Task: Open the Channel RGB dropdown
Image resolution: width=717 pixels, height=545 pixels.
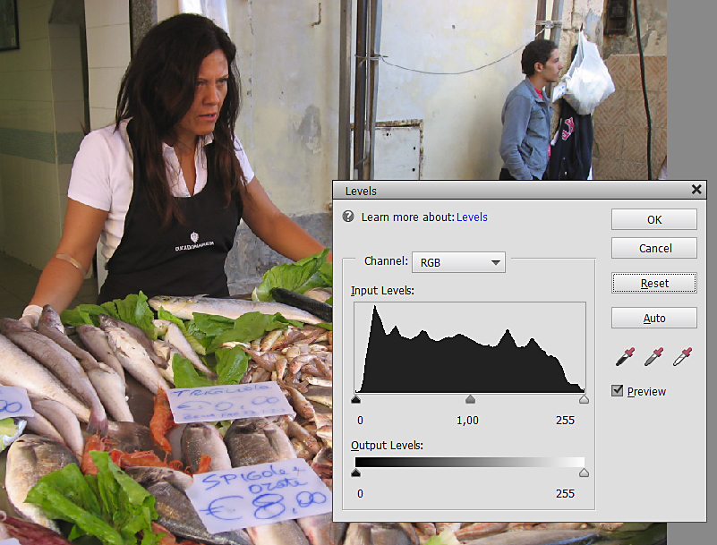Action: [458, 262]
